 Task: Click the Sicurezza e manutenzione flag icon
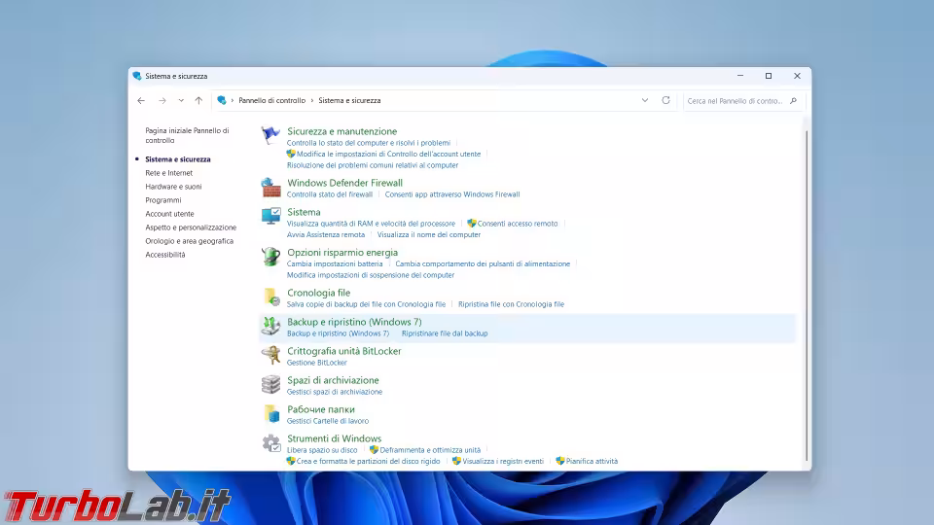pos(270,136)
